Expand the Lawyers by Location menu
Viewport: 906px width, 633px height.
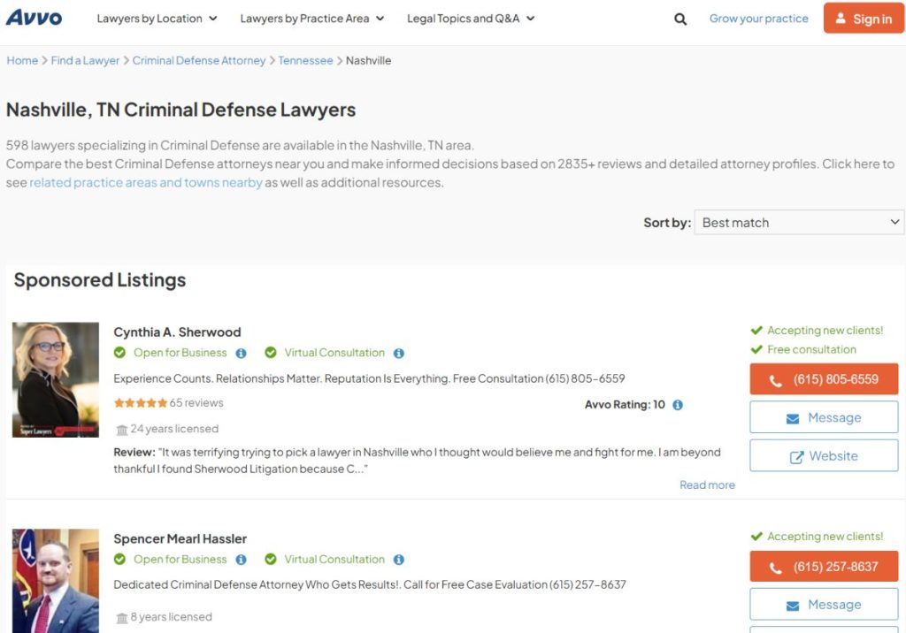(157, 19)
